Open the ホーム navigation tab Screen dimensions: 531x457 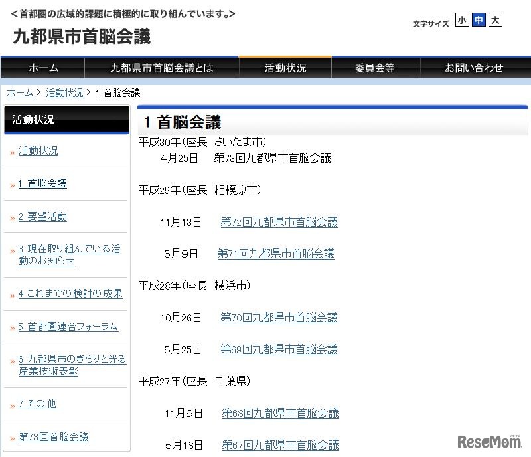(43, 68)
